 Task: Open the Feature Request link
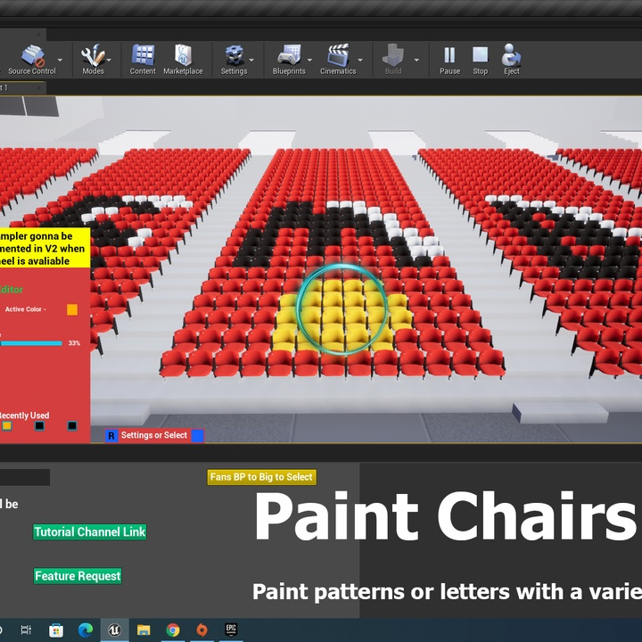[78, 576]
